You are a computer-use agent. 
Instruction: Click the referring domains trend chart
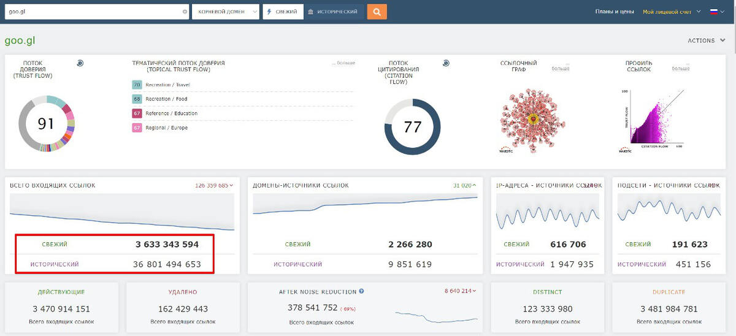[x=365, y=212]
